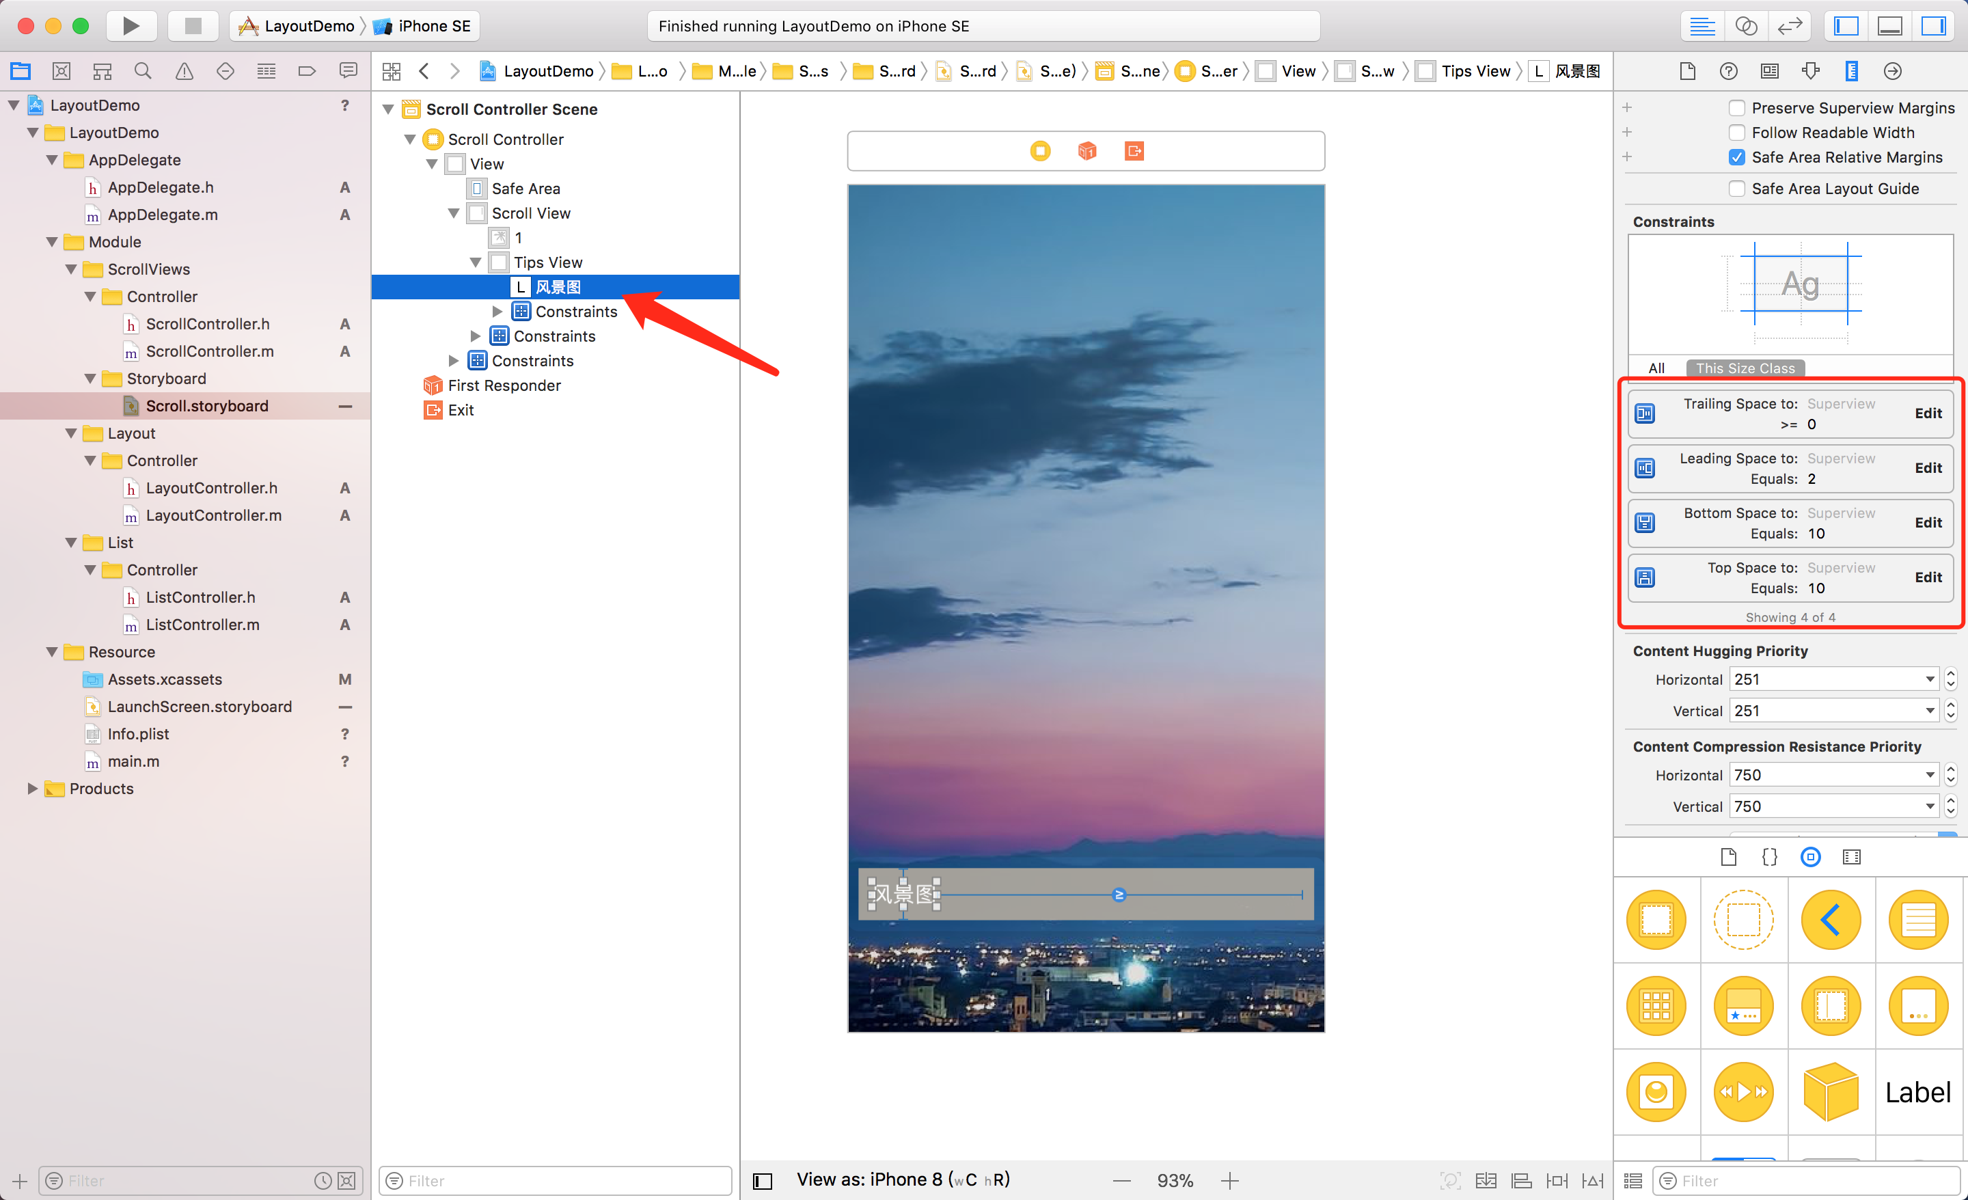Show the Issue navigator warning icon
The height and width of the screenshot is (1200, 1968).
tap(184, 71)
